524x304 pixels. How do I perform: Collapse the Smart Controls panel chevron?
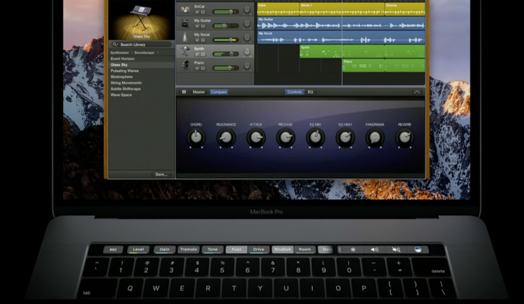click(x=417, y=92)
